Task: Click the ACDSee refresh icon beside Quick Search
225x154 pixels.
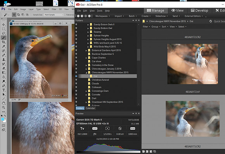Action: pyautogui.click(x=211, y=21)
